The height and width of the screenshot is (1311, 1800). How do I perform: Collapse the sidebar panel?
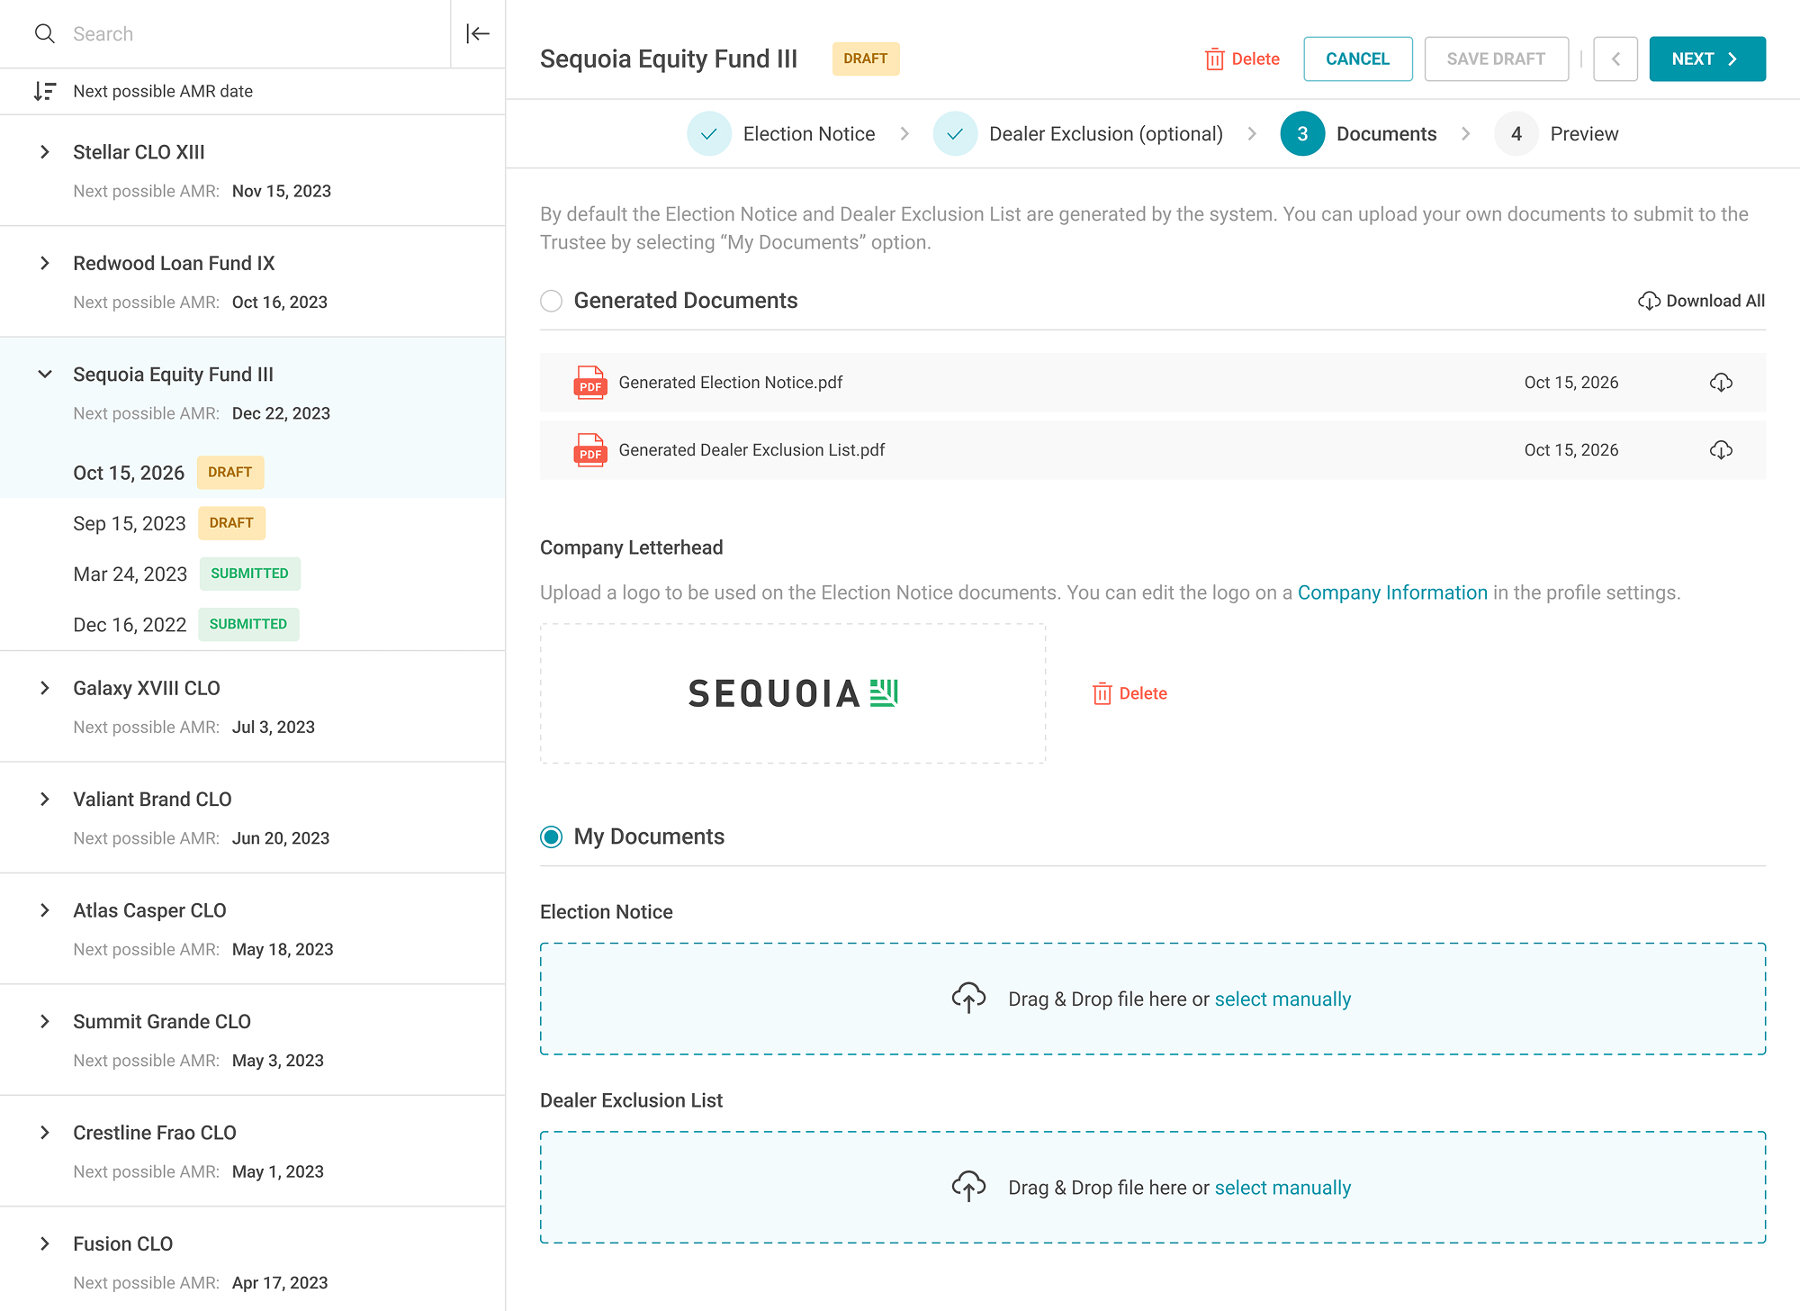click(x=478, y=34)
